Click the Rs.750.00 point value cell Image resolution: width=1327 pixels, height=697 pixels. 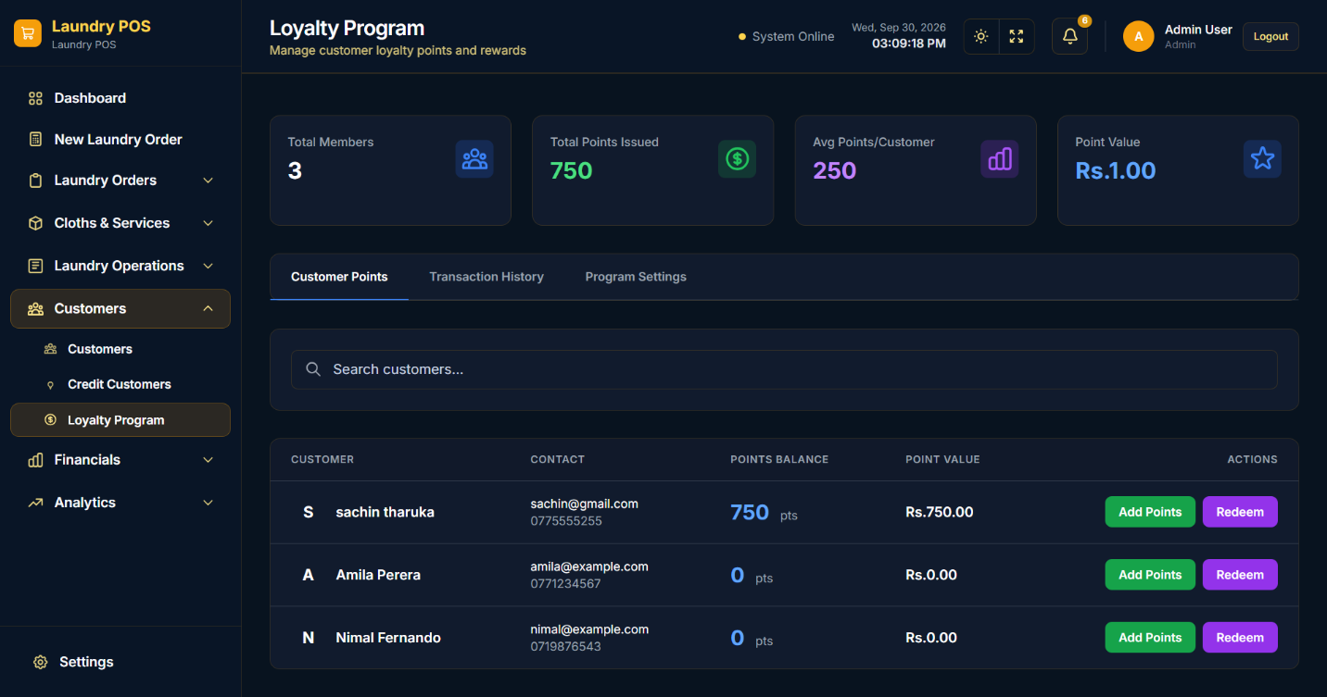click(939, 512)
